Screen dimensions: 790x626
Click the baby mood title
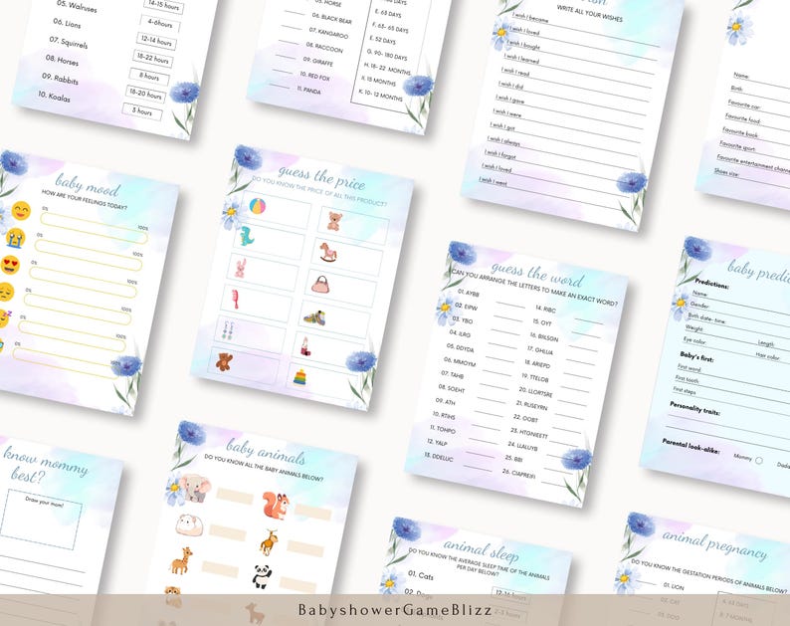(x=88, y=184)
